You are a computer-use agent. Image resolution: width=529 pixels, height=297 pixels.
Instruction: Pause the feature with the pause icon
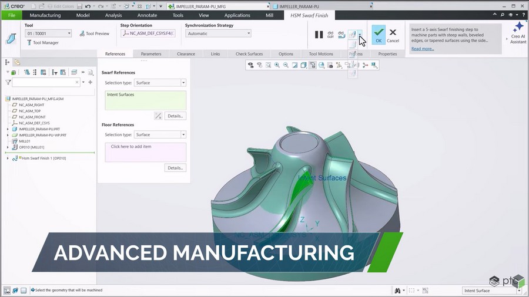click(x=319, y=35)
